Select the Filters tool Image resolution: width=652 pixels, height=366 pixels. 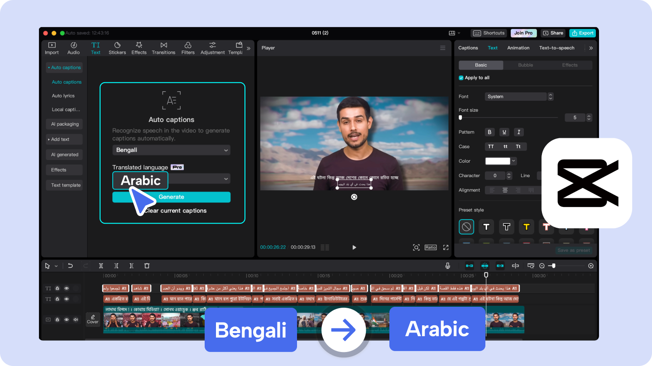(x=188, y=48)
